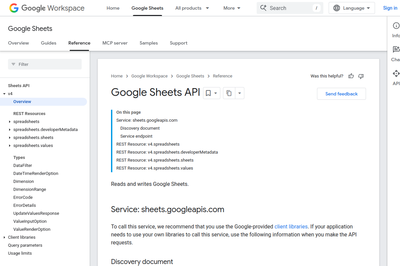This screenshot has height=266, width=400.
Task: Click the thumbs down not helpful icon
Action: 361,76
